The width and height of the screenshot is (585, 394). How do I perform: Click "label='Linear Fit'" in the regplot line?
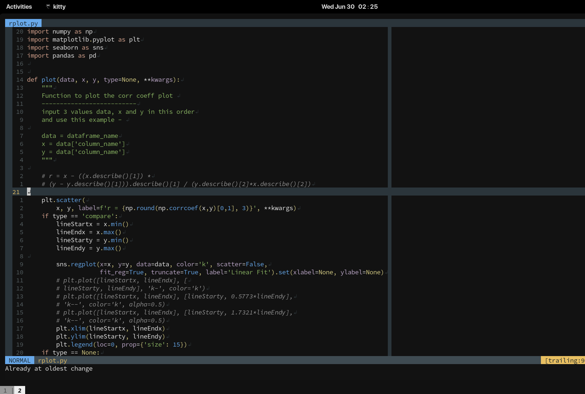point(238,272)
